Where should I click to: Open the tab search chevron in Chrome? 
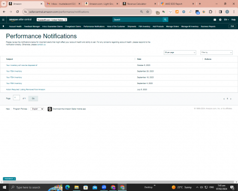pos(4,4)
